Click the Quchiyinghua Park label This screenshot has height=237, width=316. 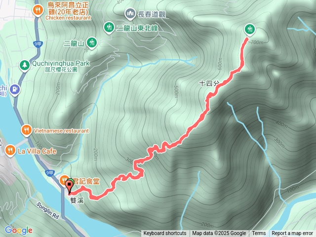coord(61,63)
